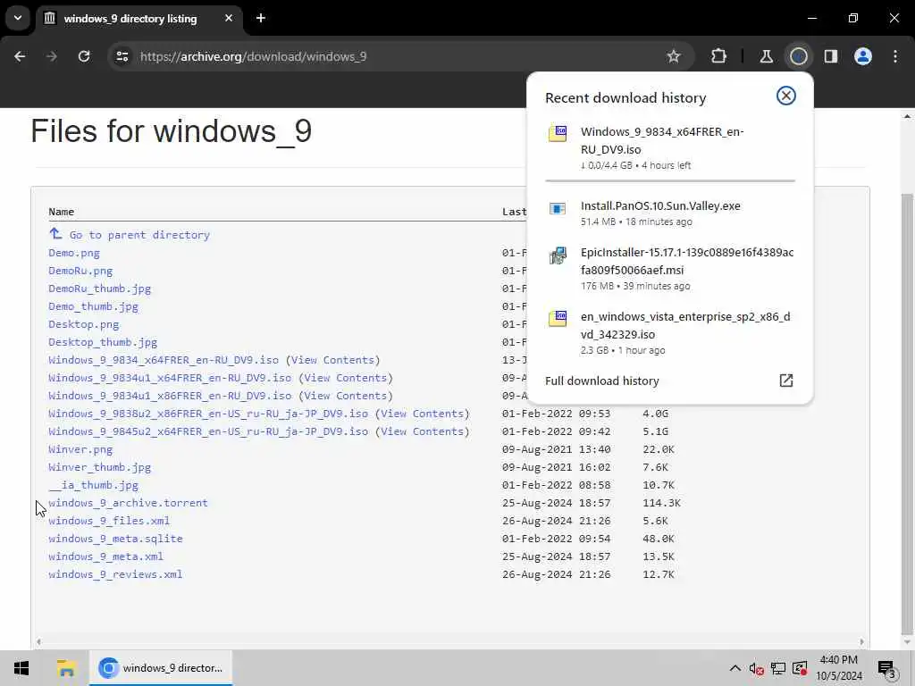The width and height of the screenshot is (915, 686).
Task: Open Demo_thumb.jpg link
Action: pyautogui.click(x=93, y=306)
